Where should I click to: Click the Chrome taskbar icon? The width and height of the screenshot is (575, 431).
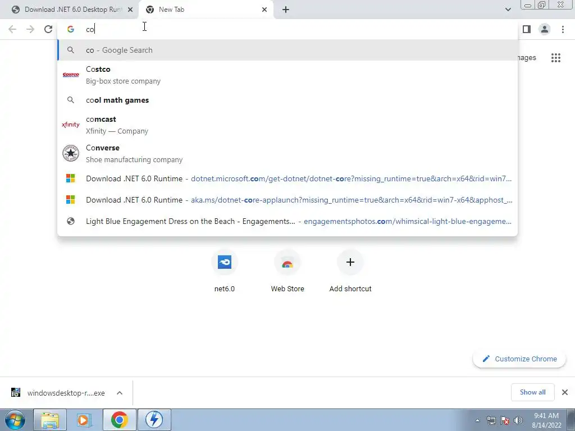click(119, 420)
